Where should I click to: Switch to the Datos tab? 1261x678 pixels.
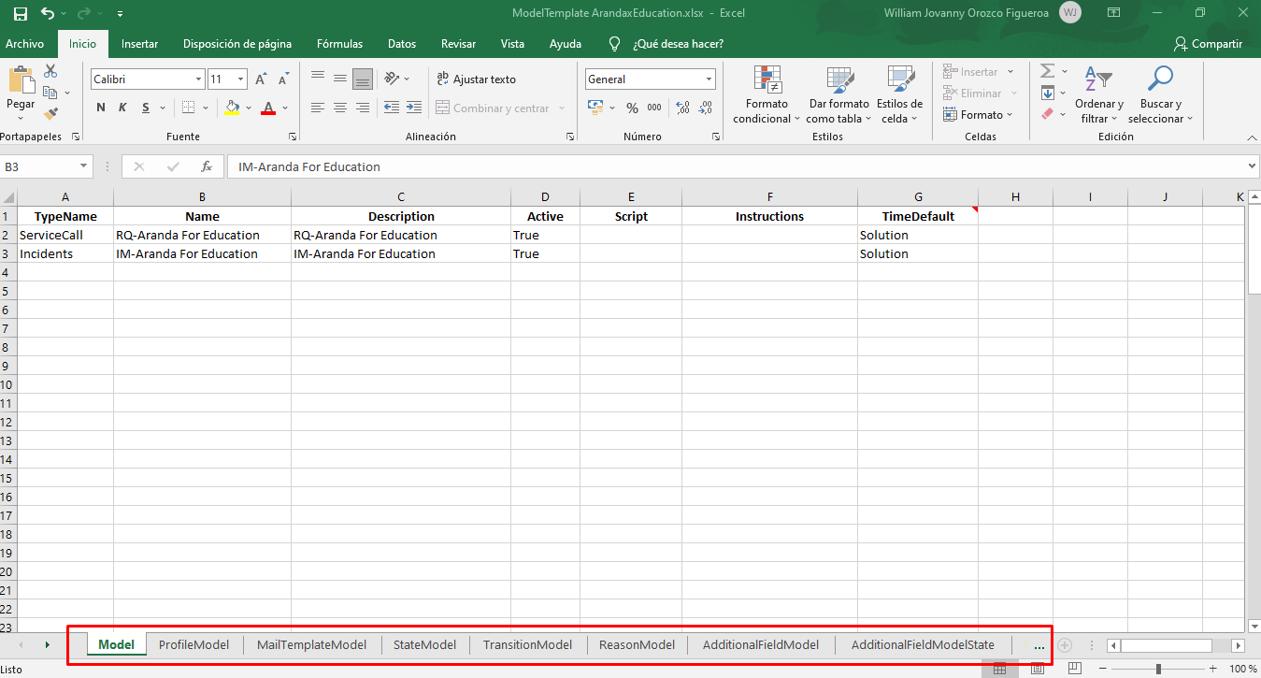[x=402, y=44]
